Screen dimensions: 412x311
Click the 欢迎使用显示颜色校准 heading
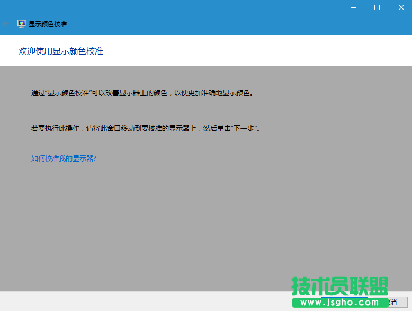pos(61,51)
